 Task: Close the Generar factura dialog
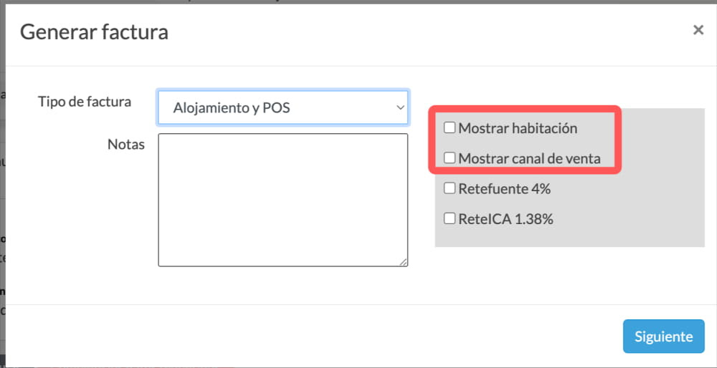click(x=698, y=30)
